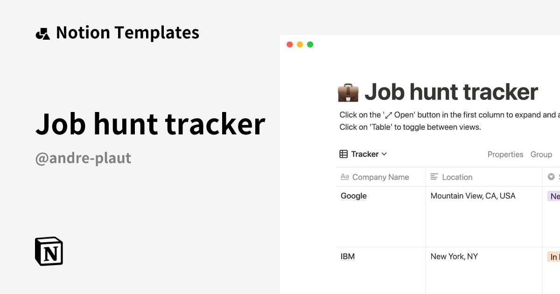Click the briefcase emoji above the page title
This screenshot has height=294, width=560.
point(348,92)
